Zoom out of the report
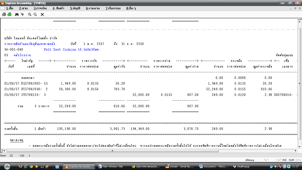The height and width of the screenshot is (170, 302). point(35,14)
